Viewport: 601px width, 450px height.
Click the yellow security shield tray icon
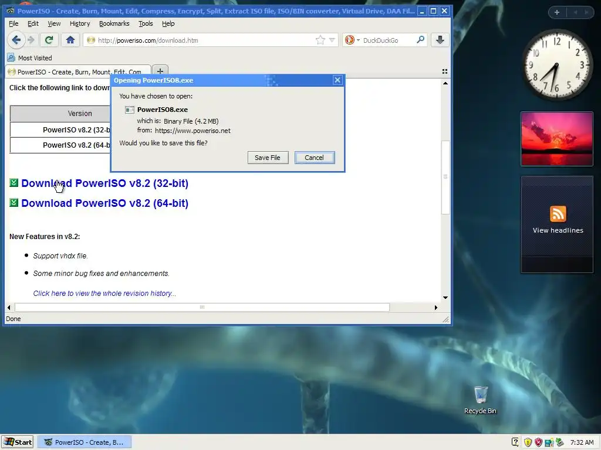528,442
